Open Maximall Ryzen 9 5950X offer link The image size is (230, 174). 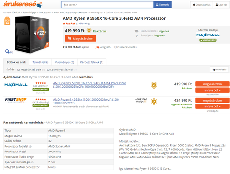[90, 85]
